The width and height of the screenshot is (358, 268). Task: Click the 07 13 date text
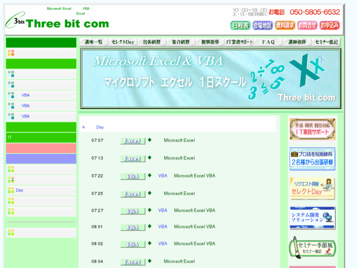pos(98,158)
